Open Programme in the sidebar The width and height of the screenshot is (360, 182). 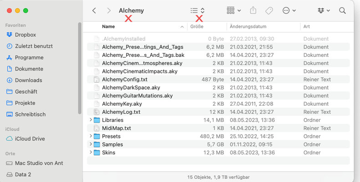click(29, 58)
